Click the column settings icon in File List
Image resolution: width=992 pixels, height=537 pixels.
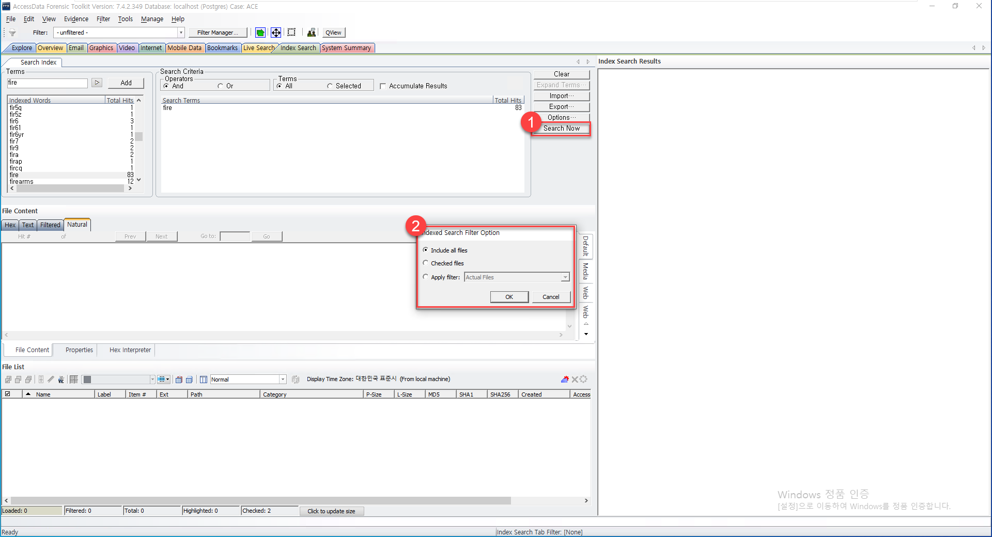[x=204, y=380]
